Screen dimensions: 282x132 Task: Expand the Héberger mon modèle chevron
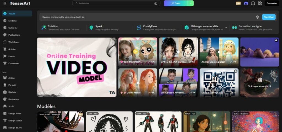coord(226,28)
